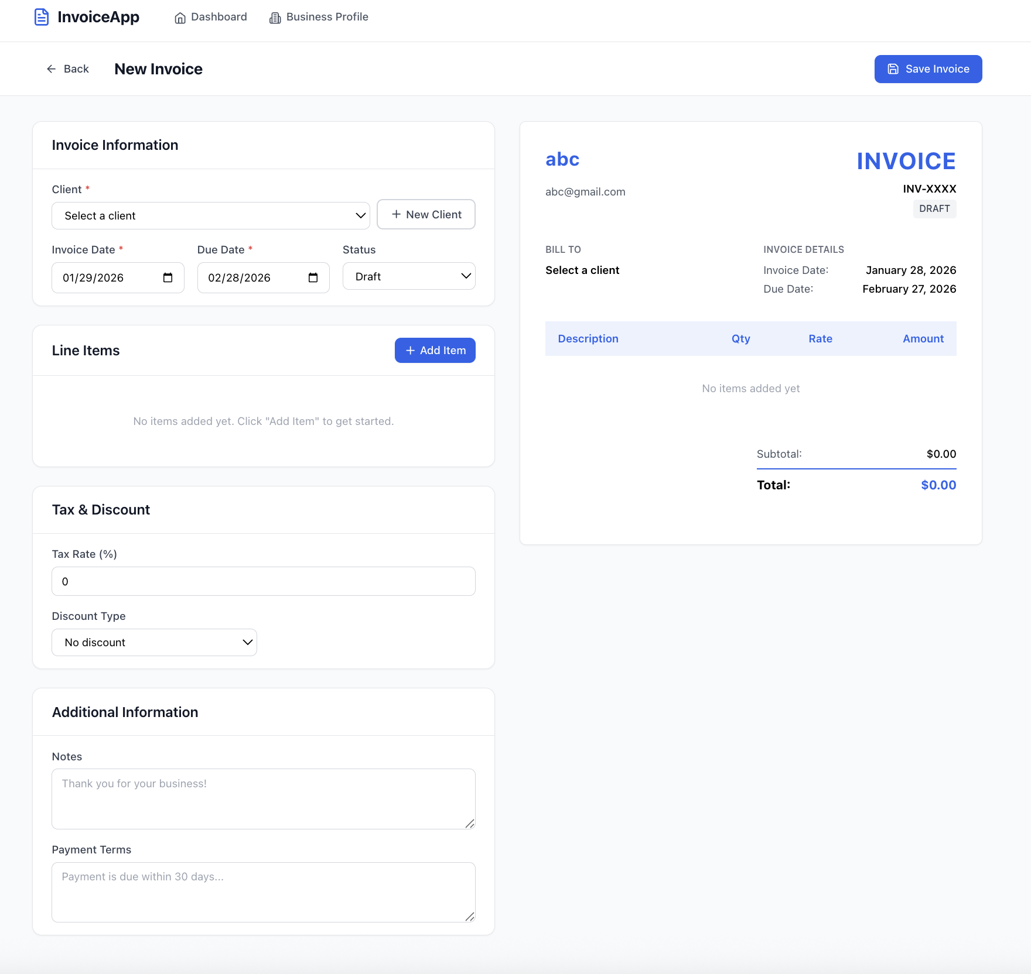Viewport: 1031px width, 974px height.
Task: Click the back arrow icon
Action: pos(52,68)
